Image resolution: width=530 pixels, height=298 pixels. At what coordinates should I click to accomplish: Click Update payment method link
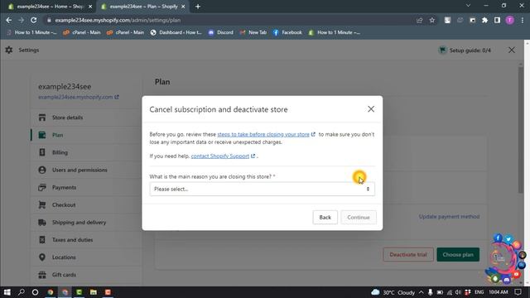pos(449,217)
